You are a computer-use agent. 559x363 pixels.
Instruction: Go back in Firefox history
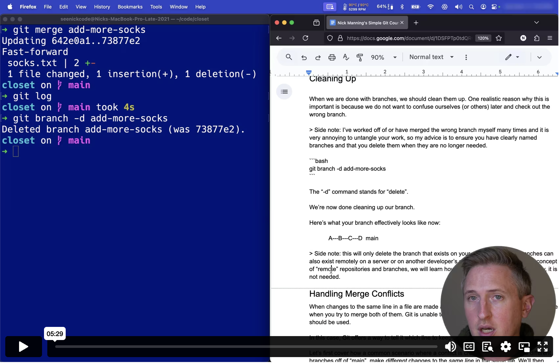279,38
